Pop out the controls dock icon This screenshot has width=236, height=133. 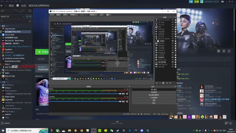175,87
